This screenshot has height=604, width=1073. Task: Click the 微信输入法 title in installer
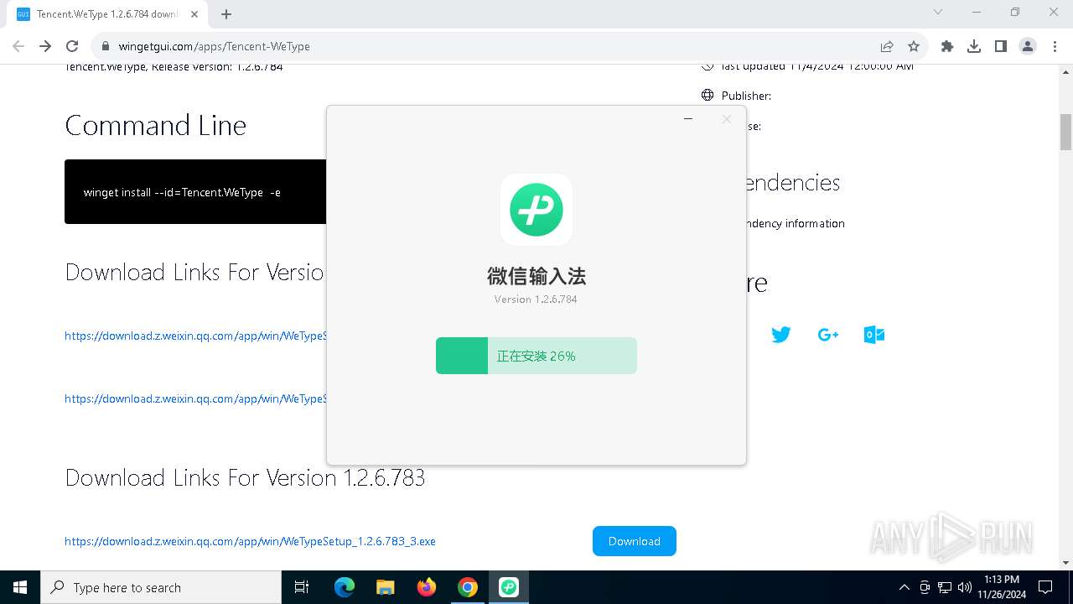tap(536, 276)
